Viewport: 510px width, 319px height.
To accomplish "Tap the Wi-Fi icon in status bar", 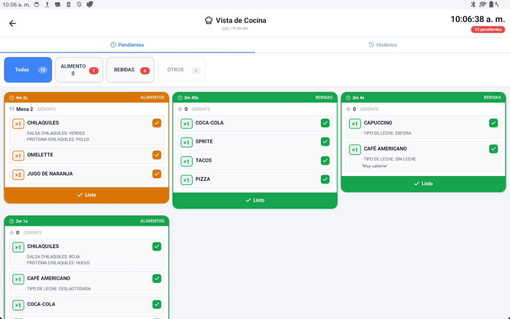I will 483,4.
